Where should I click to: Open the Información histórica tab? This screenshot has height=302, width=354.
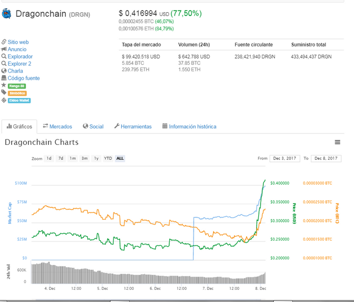coord(189,127)
